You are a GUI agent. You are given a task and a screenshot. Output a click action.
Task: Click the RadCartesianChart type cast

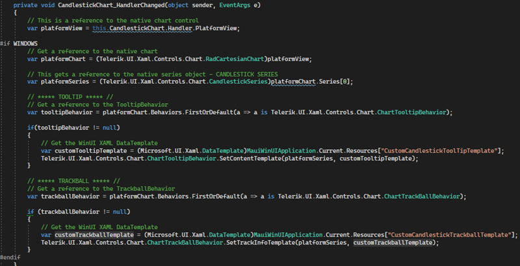click(x=235, y=59)
